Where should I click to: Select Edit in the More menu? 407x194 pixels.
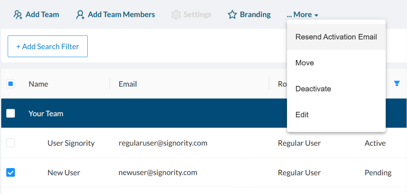302,115
